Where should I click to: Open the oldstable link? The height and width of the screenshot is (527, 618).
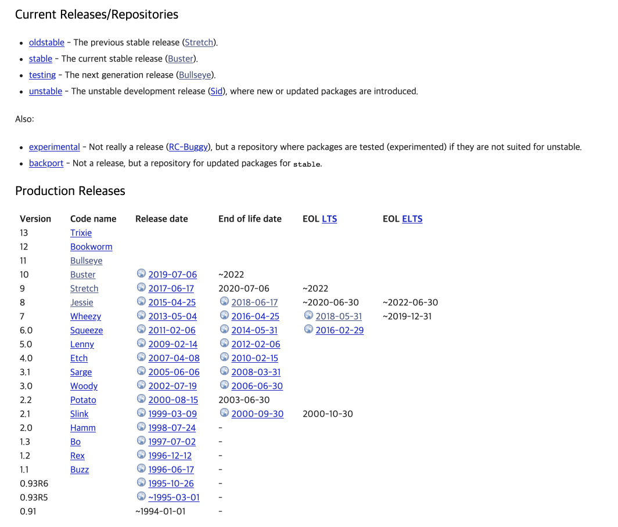tap(46, 42)
